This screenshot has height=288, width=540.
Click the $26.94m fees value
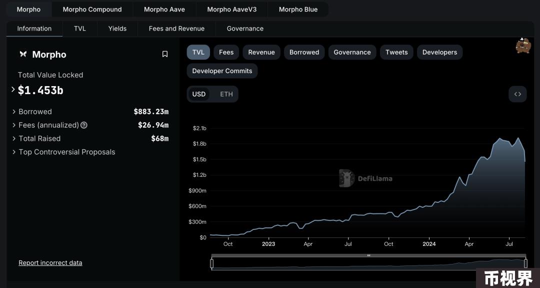(x=153, y=125)
